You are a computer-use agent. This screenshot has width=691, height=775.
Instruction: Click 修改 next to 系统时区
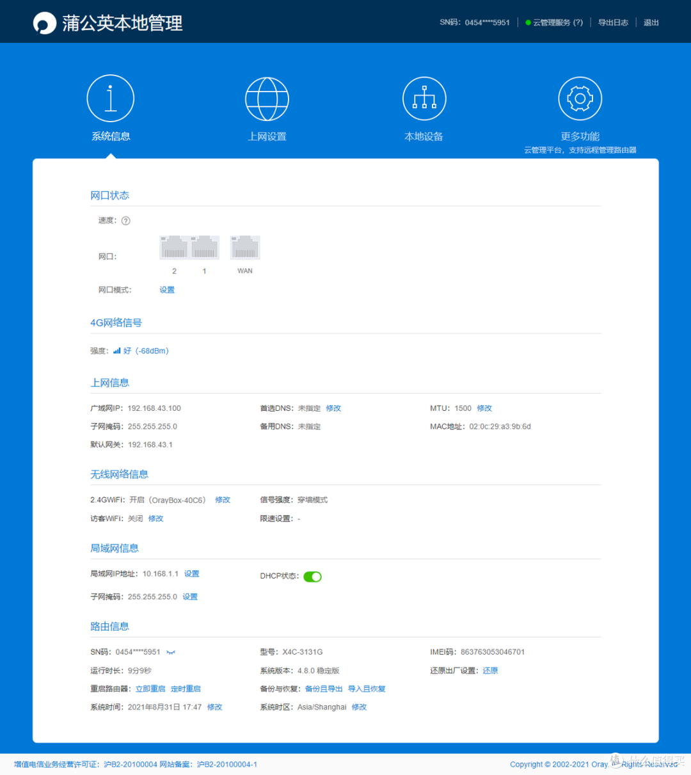tap(359, 707)
